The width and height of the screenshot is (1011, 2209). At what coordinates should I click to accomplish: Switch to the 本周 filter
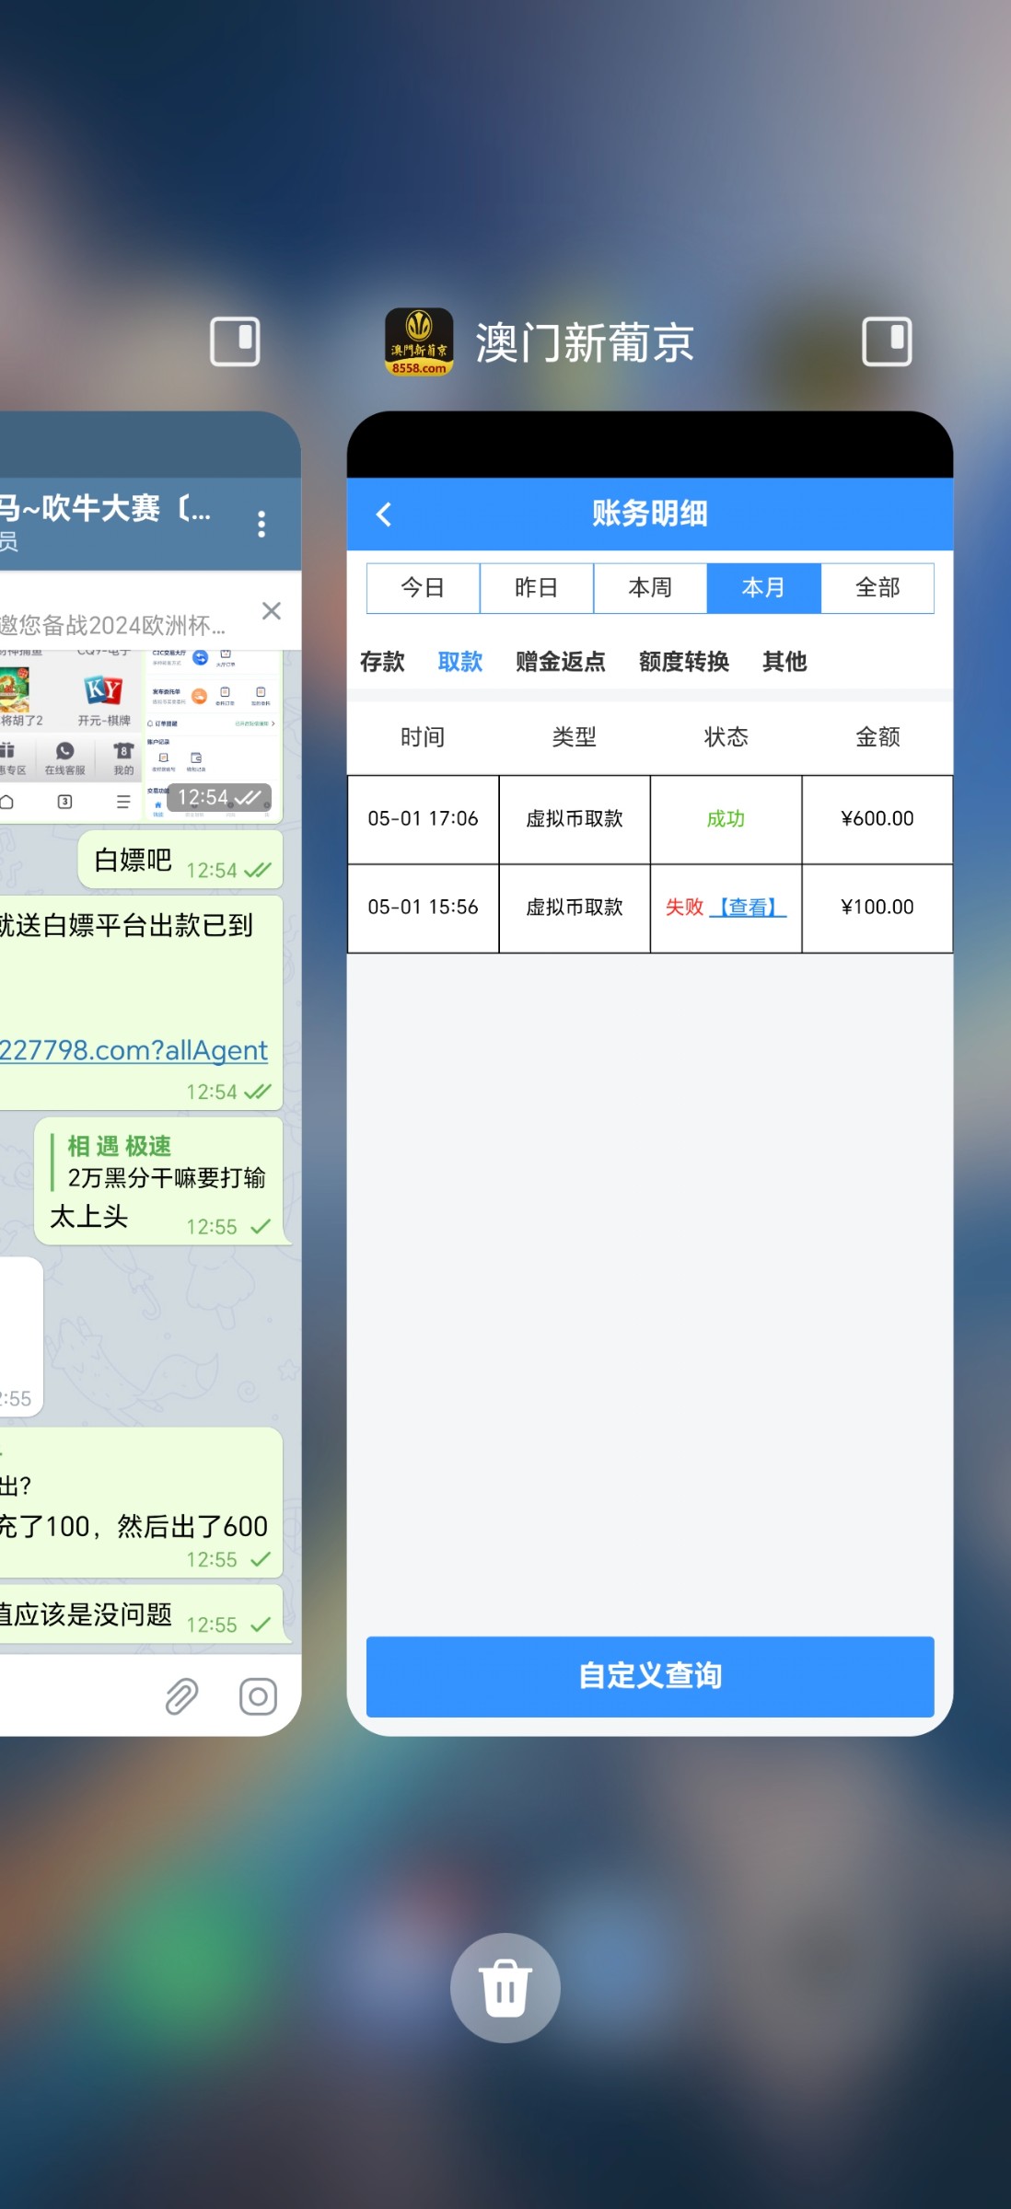[650, 588]
